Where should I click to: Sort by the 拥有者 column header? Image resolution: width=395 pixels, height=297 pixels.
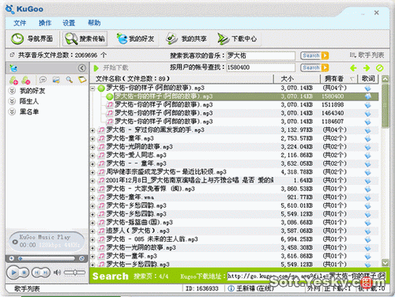tap(339, 79)
